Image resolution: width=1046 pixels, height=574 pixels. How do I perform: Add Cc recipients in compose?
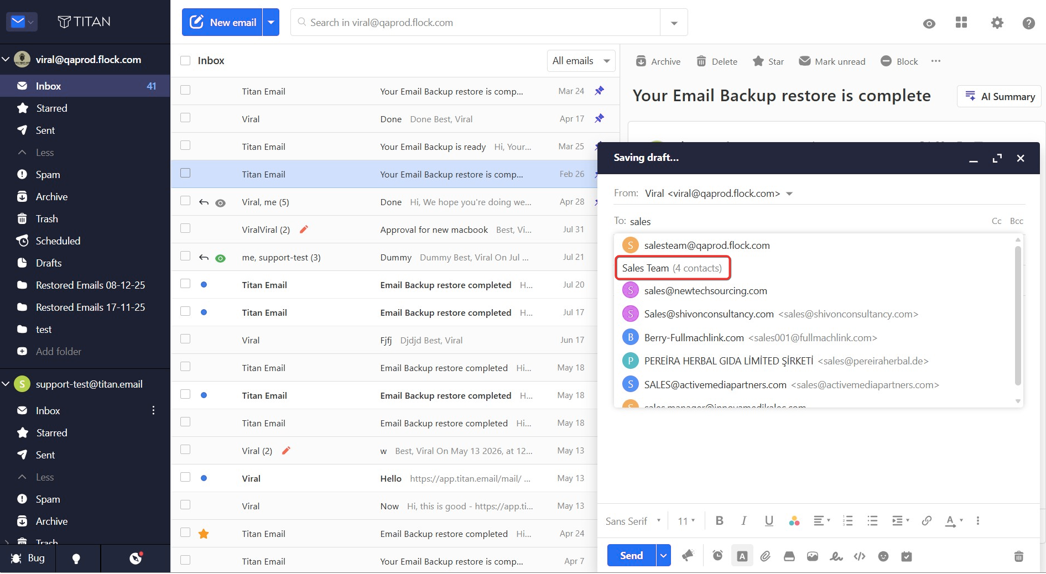(996, 221)
